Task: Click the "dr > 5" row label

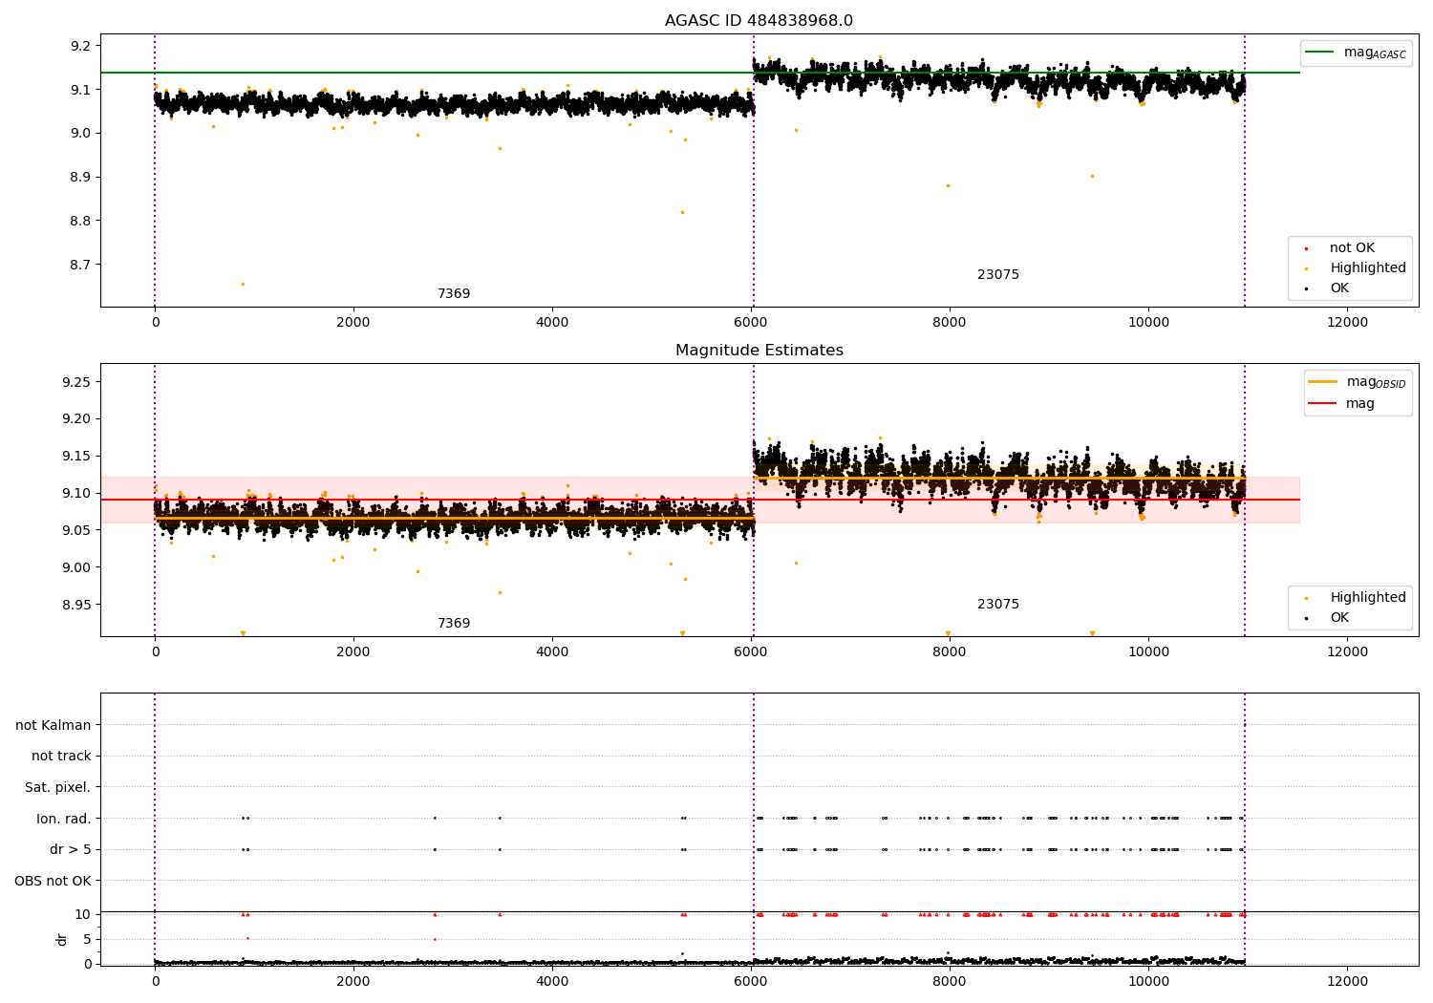Action: (71, 850)
